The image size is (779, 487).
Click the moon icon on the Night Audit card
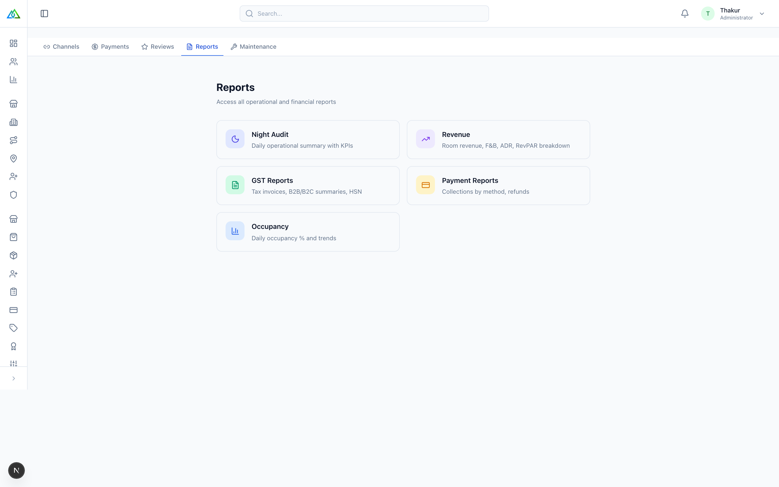(235, 139)
